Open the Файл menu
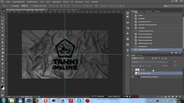Viewport: 184px width, 103px height. click(x=8, y=2)
